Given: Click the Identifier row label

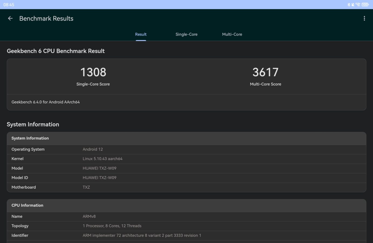Looking at the screenshot, I should (x=20, y=235).
